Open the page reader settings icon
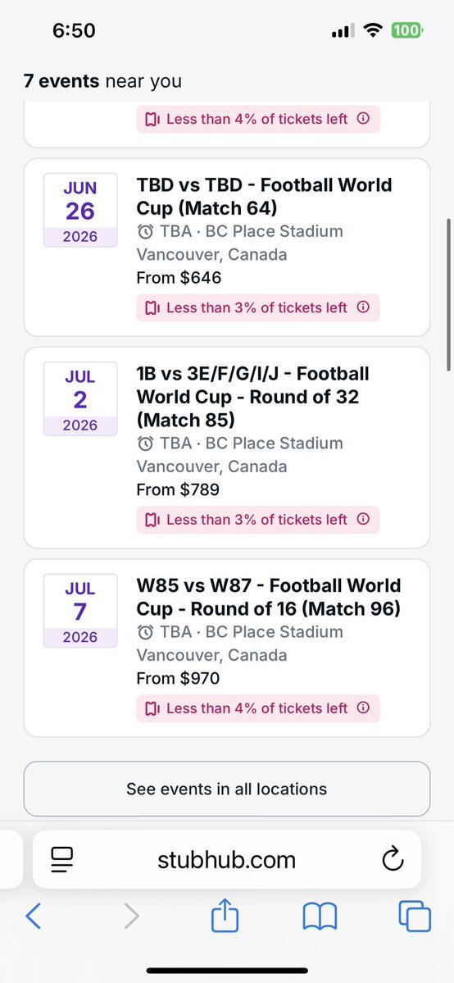The height and width of the screenshot is (983, 454). [62, 859]
